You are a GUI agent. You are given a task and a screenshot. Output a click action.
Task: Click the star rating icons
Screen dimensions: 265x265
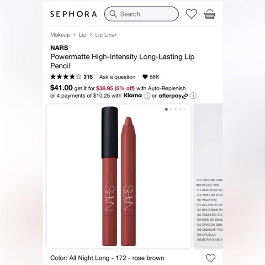coord(66,77)
